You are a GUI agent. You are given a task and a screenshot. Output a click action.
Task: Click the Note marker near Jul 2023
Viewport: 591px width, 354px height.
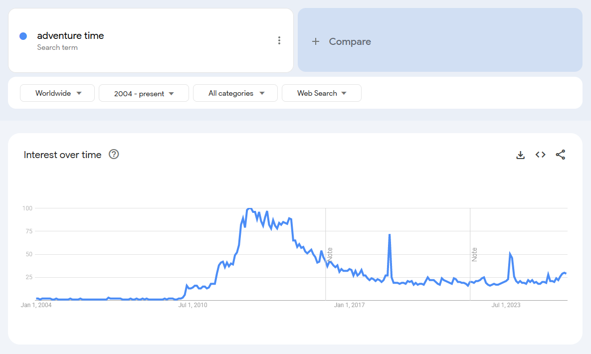pos(474,254)
